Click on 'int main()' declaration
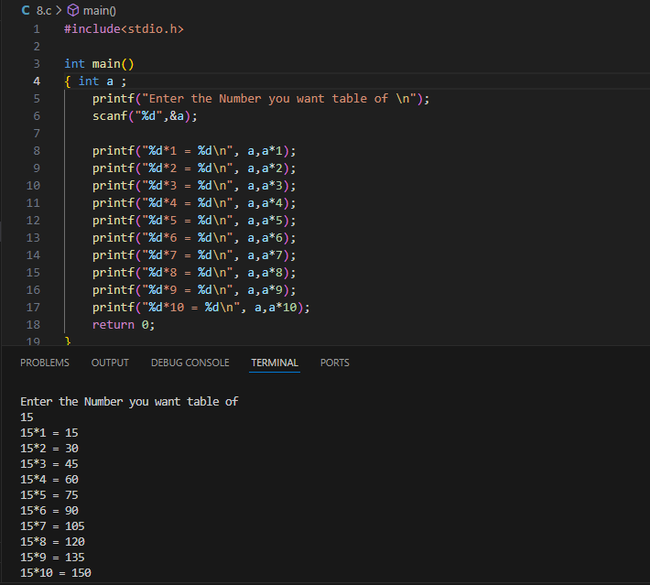The image size is (650, 585). 99,64
